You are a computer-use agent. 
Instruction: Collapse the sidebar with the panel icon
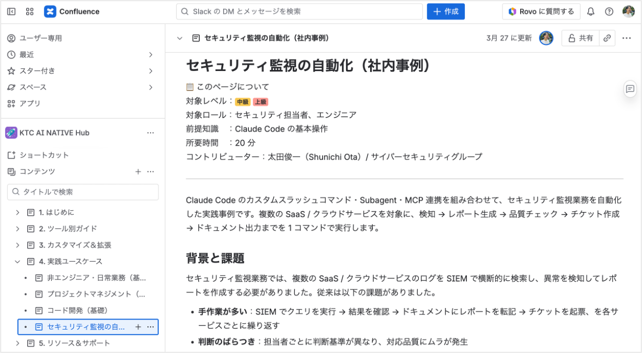[12, 11]
